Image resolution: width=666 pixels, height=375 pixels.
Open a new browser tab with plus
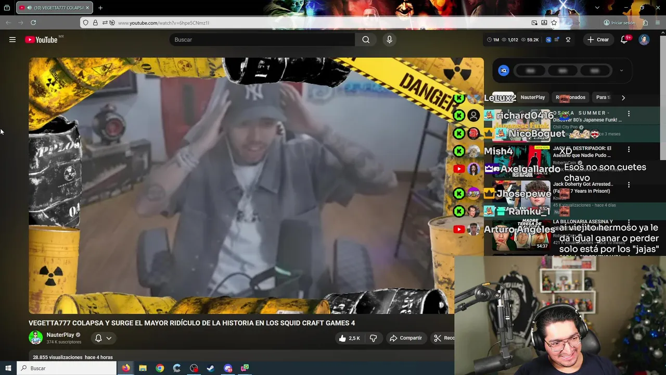point(100,8)
